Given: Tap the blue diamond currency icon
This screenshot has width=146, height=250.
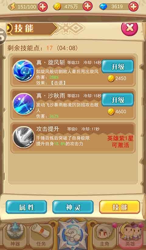Looking at the screenshot, I should pyautogui.click(x=103, y=7).
